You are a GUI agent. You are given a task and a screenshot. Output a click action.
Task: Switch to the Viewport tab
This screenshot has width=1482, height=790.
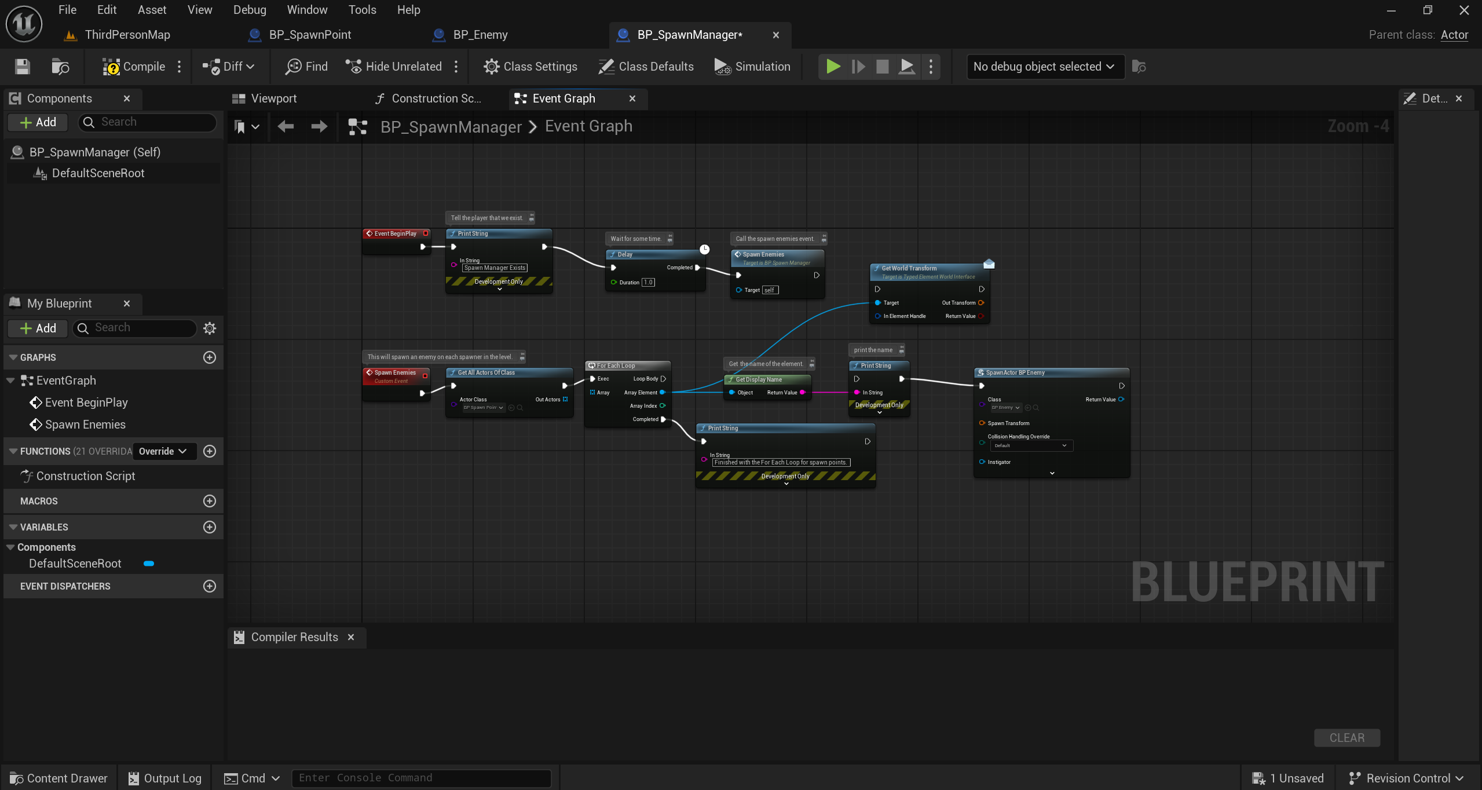click(x=273, y=98)
